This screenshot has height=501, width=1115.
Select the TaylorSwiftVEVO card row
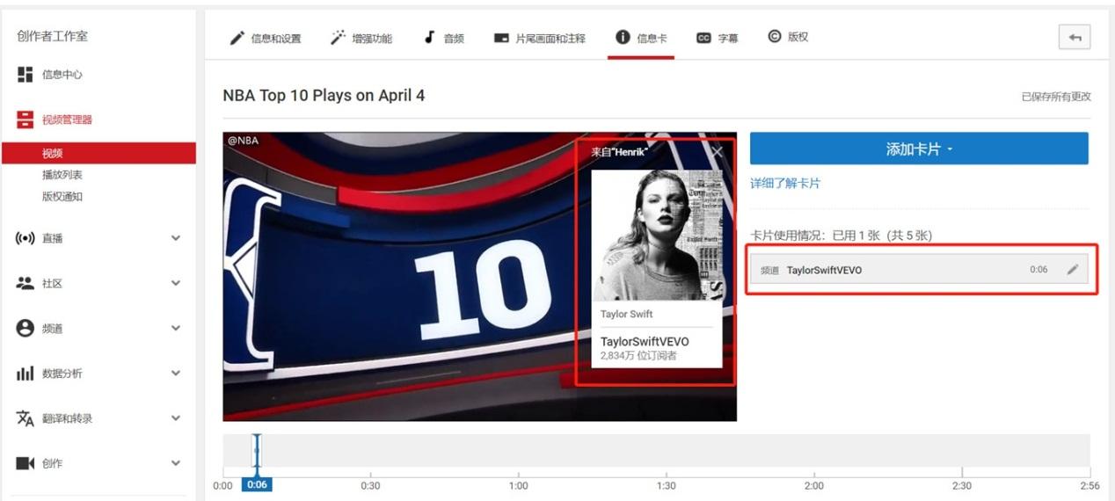(919, 270)
